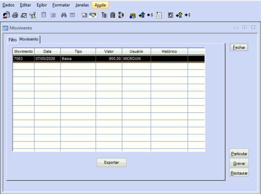Screen dimensions: 261x194
Task: Minimize the Movimento window
Action: pos(236,27)
